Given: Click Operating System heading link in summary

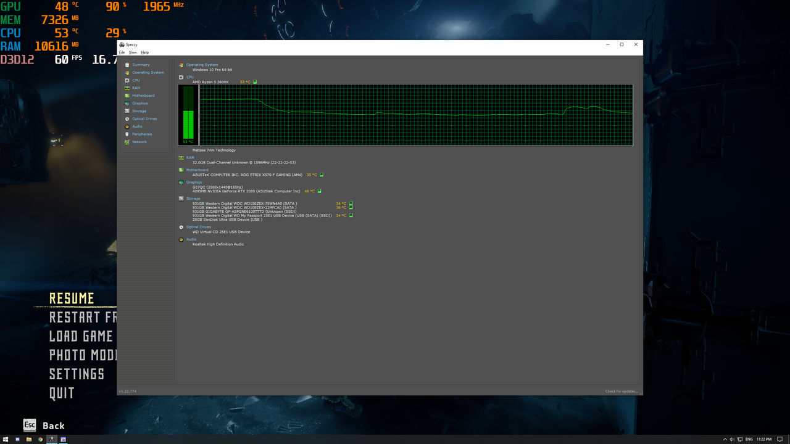Looking at the screenshot, I should 202,65.
